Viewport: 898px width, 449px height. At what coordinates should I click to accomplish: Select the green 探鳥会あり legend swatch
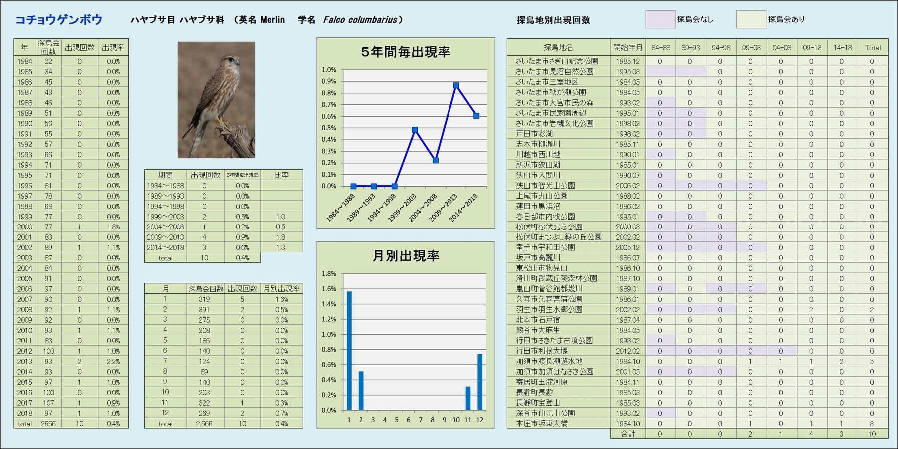coord(751,19)
